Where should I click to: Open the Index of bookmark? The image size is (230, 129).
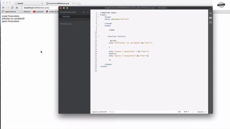52,11
